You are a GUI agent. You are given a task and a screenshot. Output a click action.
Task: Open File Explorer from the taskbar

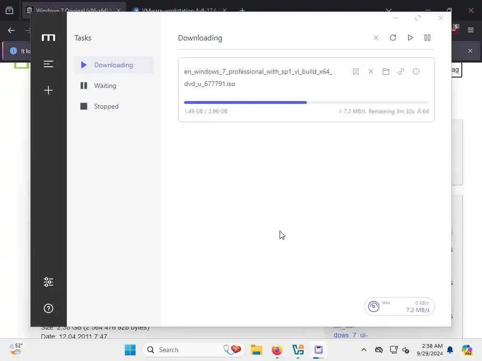click(x=256, y=350)
